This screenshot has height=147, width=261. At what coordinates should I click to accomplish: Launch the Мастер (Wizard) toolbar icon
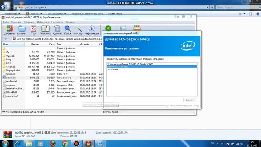click(78, 30)
